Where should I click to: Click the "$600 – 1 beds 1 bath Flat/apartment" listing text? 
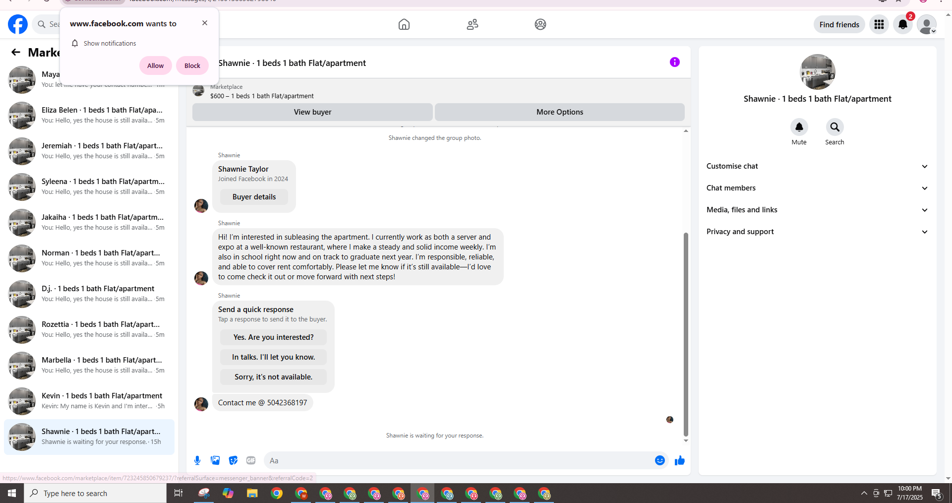[262, 96]
